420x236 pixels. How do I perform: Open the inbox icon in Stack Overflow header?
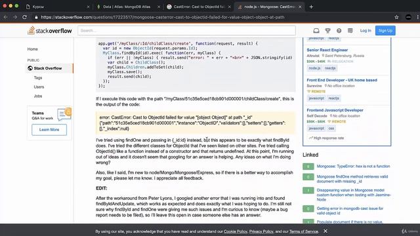tap(316, 31)
